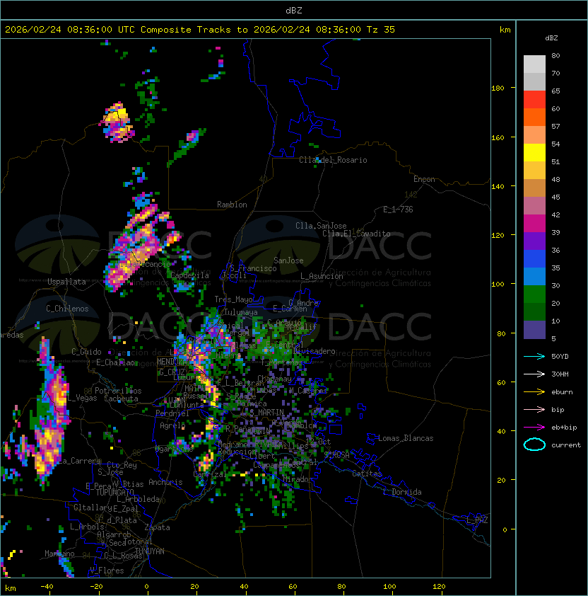Click the V_Flores label
The width and height of the screenshot is (588, 596).
(107, 571)
